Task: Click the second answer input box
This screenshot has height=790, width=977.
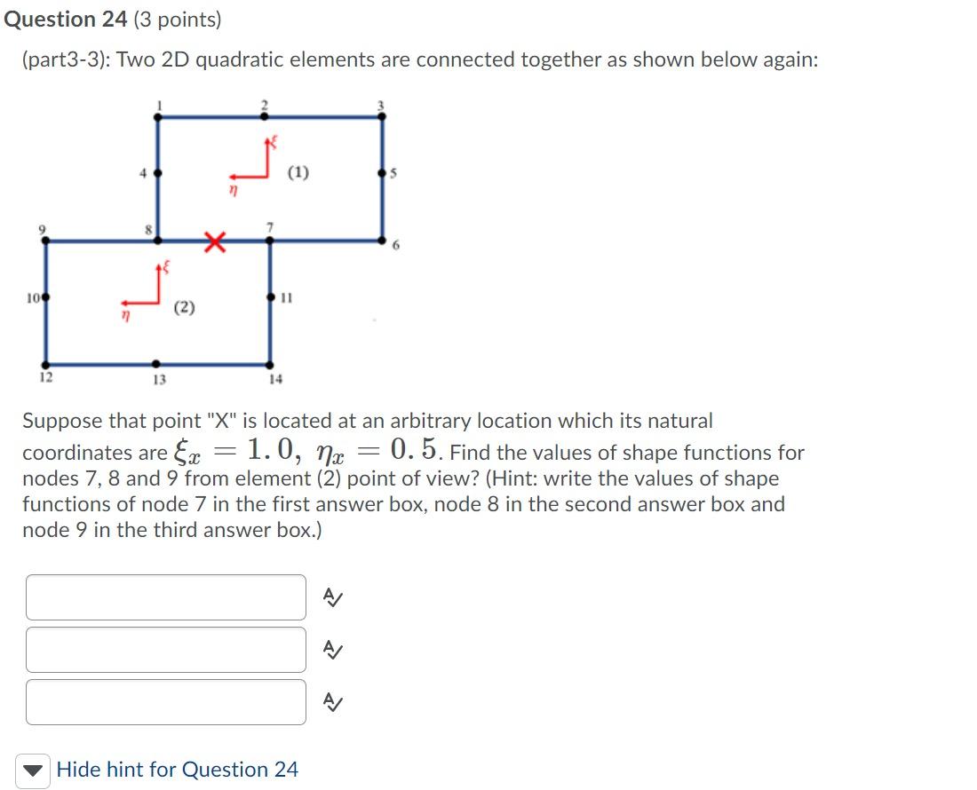Action: point(166,649)
